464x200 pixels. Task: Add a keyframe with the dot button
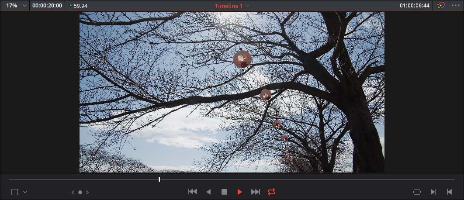[80, 192]
